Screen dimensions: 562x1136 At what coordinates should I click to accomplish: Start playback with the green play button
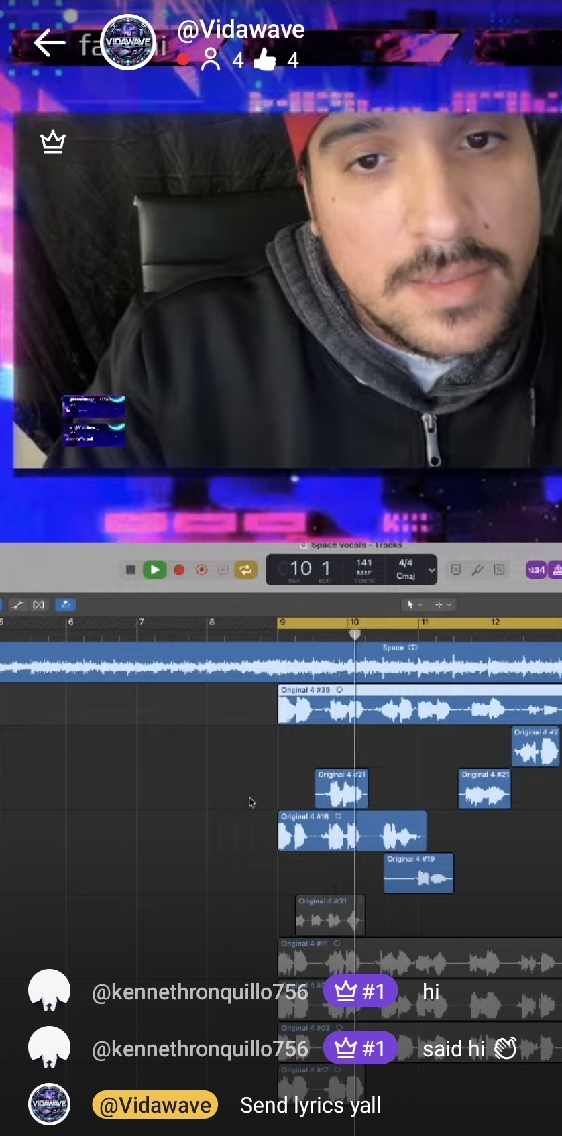point(155,570)
